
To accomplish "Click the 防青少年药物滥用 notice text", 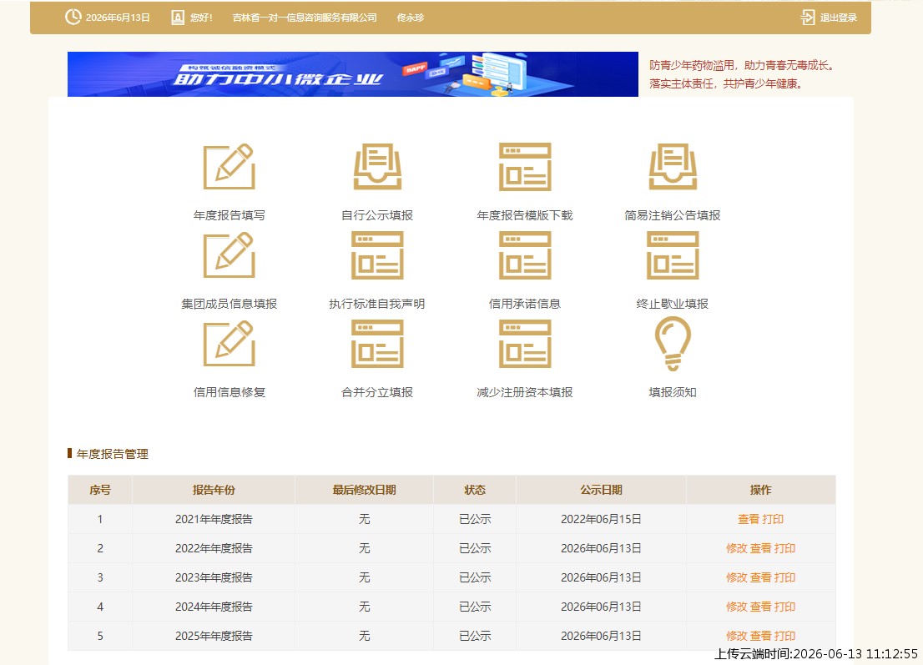I will tap(742, 74).
